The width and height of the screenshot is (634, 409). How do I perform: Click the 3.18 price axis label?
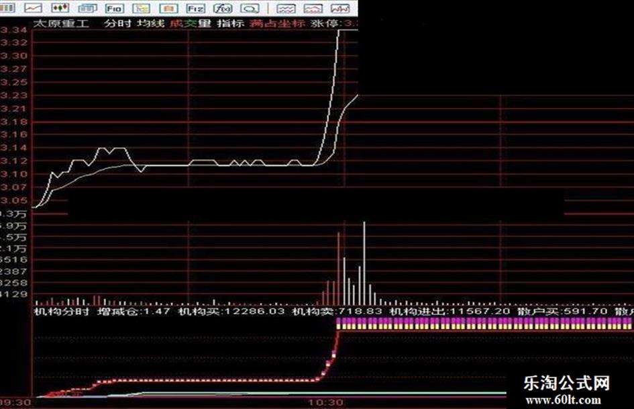click(13, 122)
